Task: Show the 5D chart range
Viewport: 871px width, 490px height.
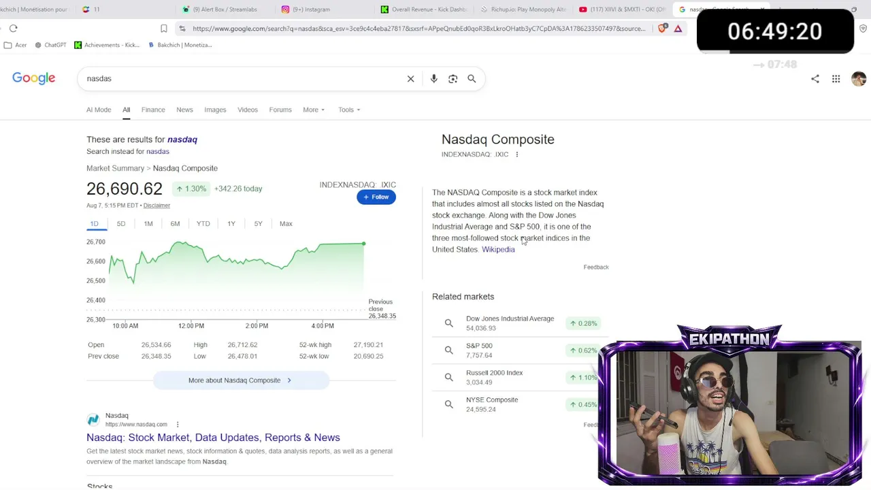Action: pos(120,223)
